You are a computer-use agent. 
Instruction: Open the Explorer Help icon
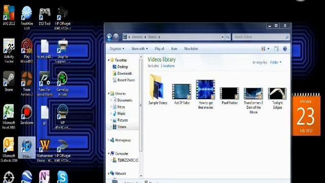(x=285, y=49)
